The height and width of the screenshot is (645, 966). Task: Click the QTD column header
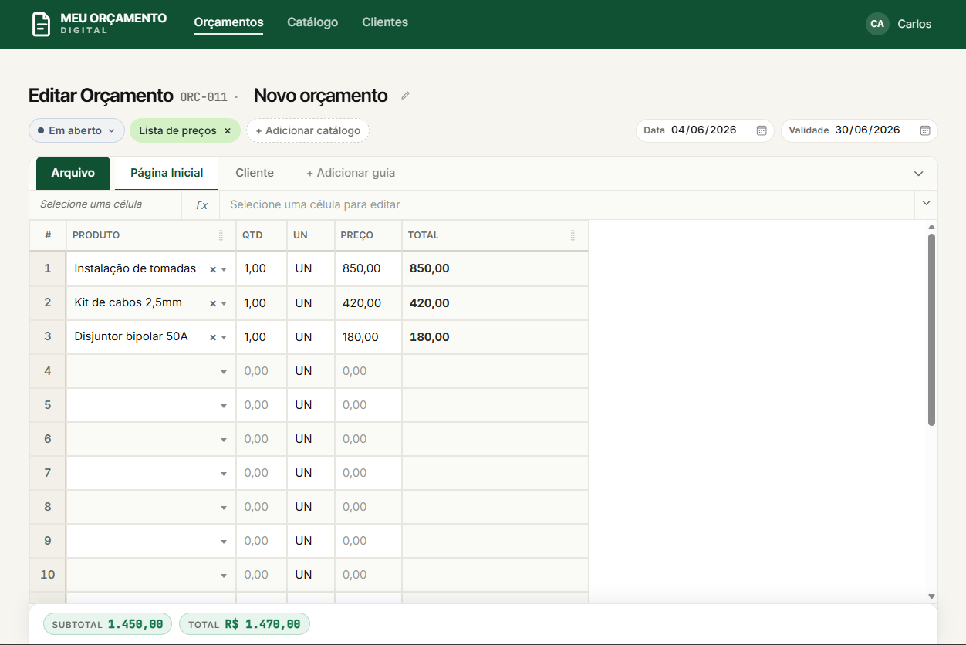click(262, 235)
